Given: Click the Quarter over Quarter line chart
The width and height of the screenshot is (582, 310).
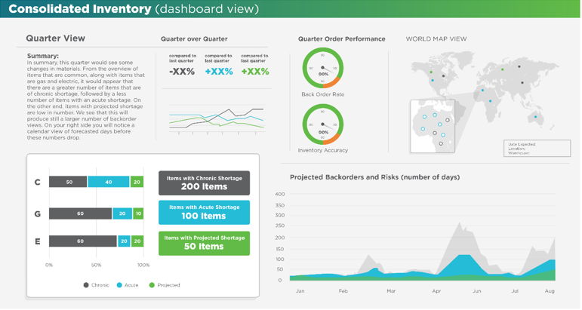Looking at the screenshot, I should pyautogui.click(x=216, y=117).
